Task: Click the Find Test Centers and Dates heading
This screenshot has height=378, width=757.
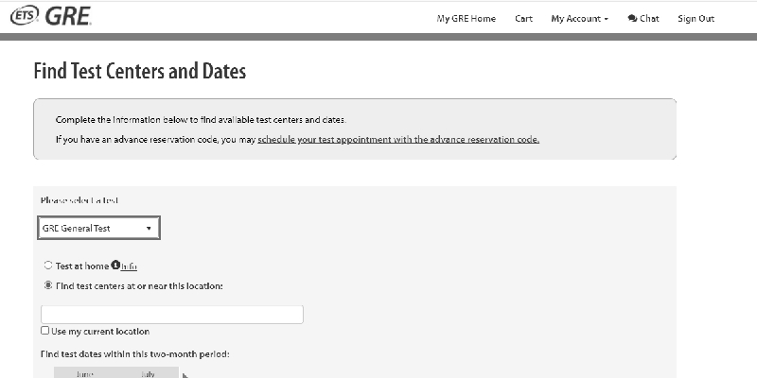Action: coord(139,71)
